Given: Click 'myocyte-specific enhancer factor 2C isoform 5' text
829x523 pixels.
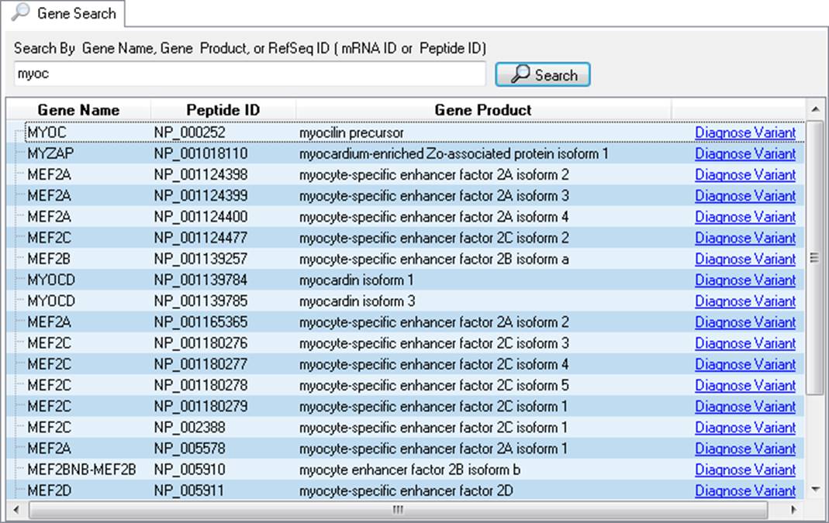Looking at the screenshot, I should (x=434, y=386).
